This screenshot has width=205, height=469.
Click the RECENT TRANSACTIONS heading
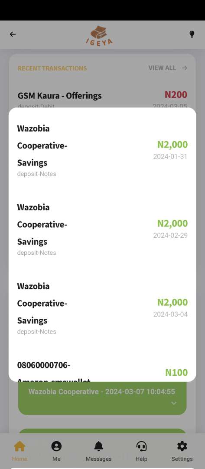[x=52, y=68]
